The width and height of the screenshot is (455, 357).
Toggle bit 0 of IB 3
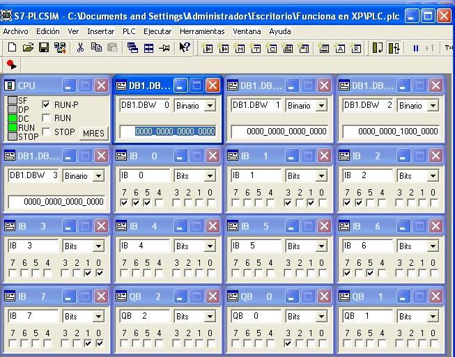point(100,273)
